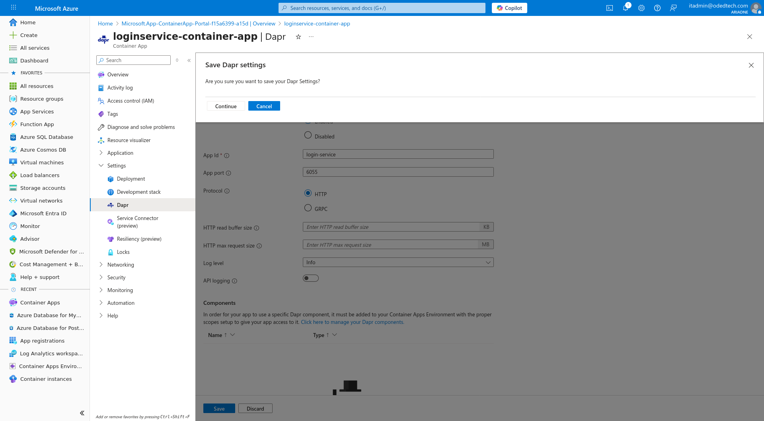764x421 pixels.
Task: Click the blue Save button at bottom
Action: click(219, 409)
